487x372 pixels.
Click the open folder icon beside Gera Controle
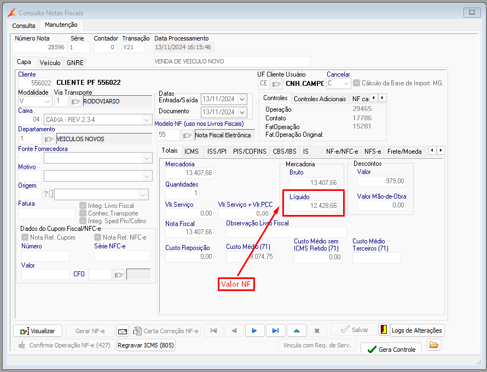pos(434,345)
